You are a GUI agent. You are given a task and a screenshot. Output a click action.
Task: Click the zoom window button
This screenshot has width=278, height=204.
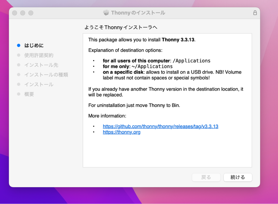point(31,13)
